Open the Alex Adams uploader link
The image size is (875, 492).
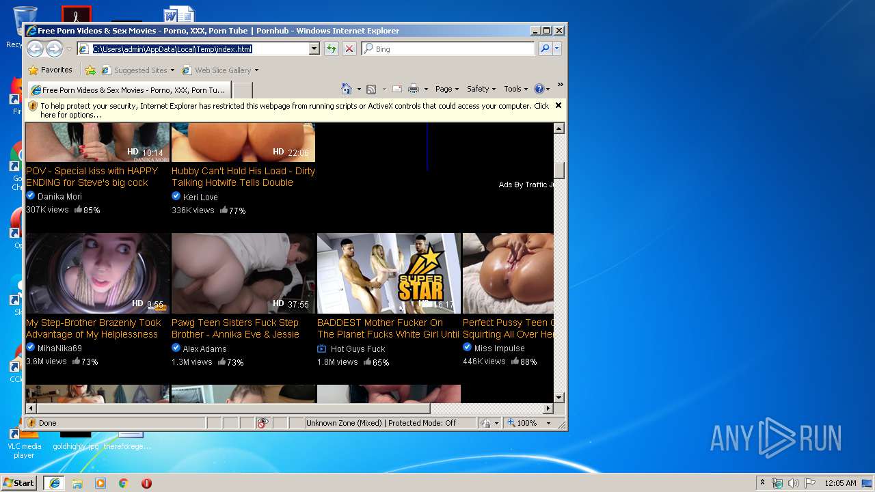pyautogui.click(x=204, y=348)
